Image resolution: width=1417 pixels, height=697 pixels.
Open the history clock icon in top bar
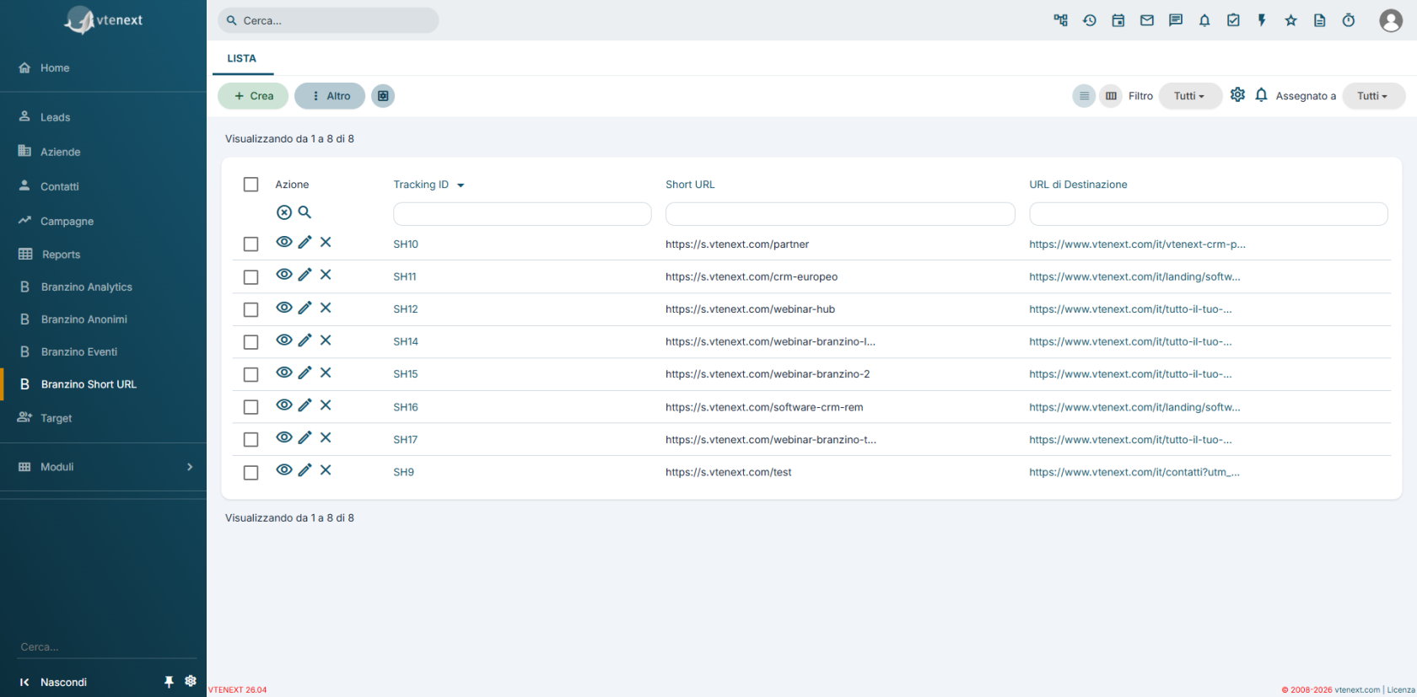point(1090,20)
